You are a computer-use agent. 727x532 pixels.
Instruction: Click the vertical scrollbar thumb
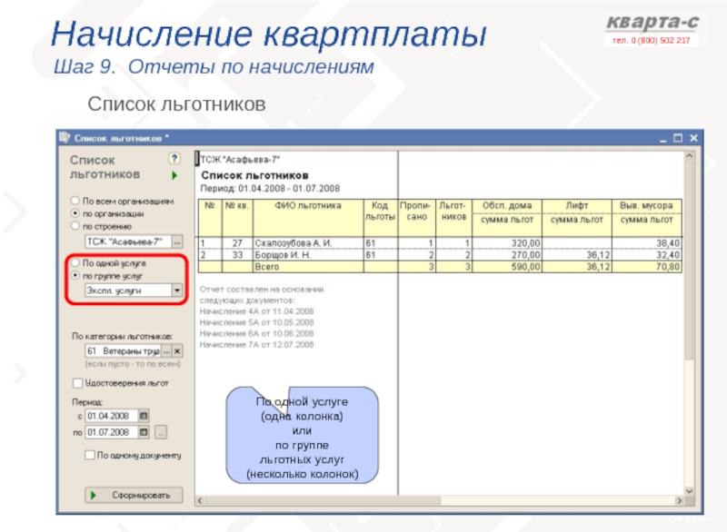[x=689, y=261]
